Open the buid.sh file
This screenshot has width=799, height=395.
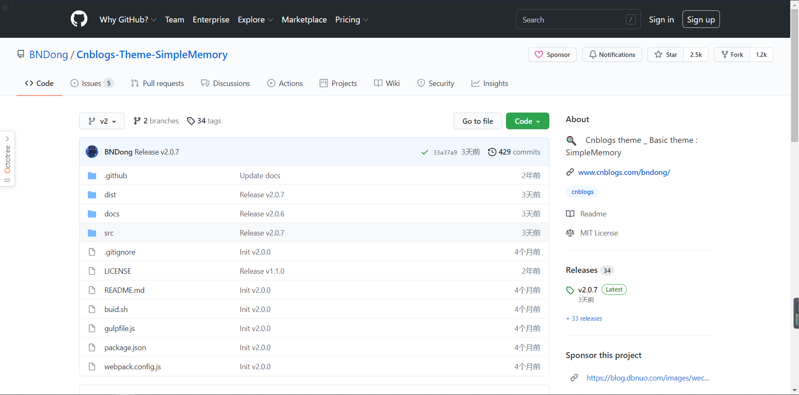(116, 309)
